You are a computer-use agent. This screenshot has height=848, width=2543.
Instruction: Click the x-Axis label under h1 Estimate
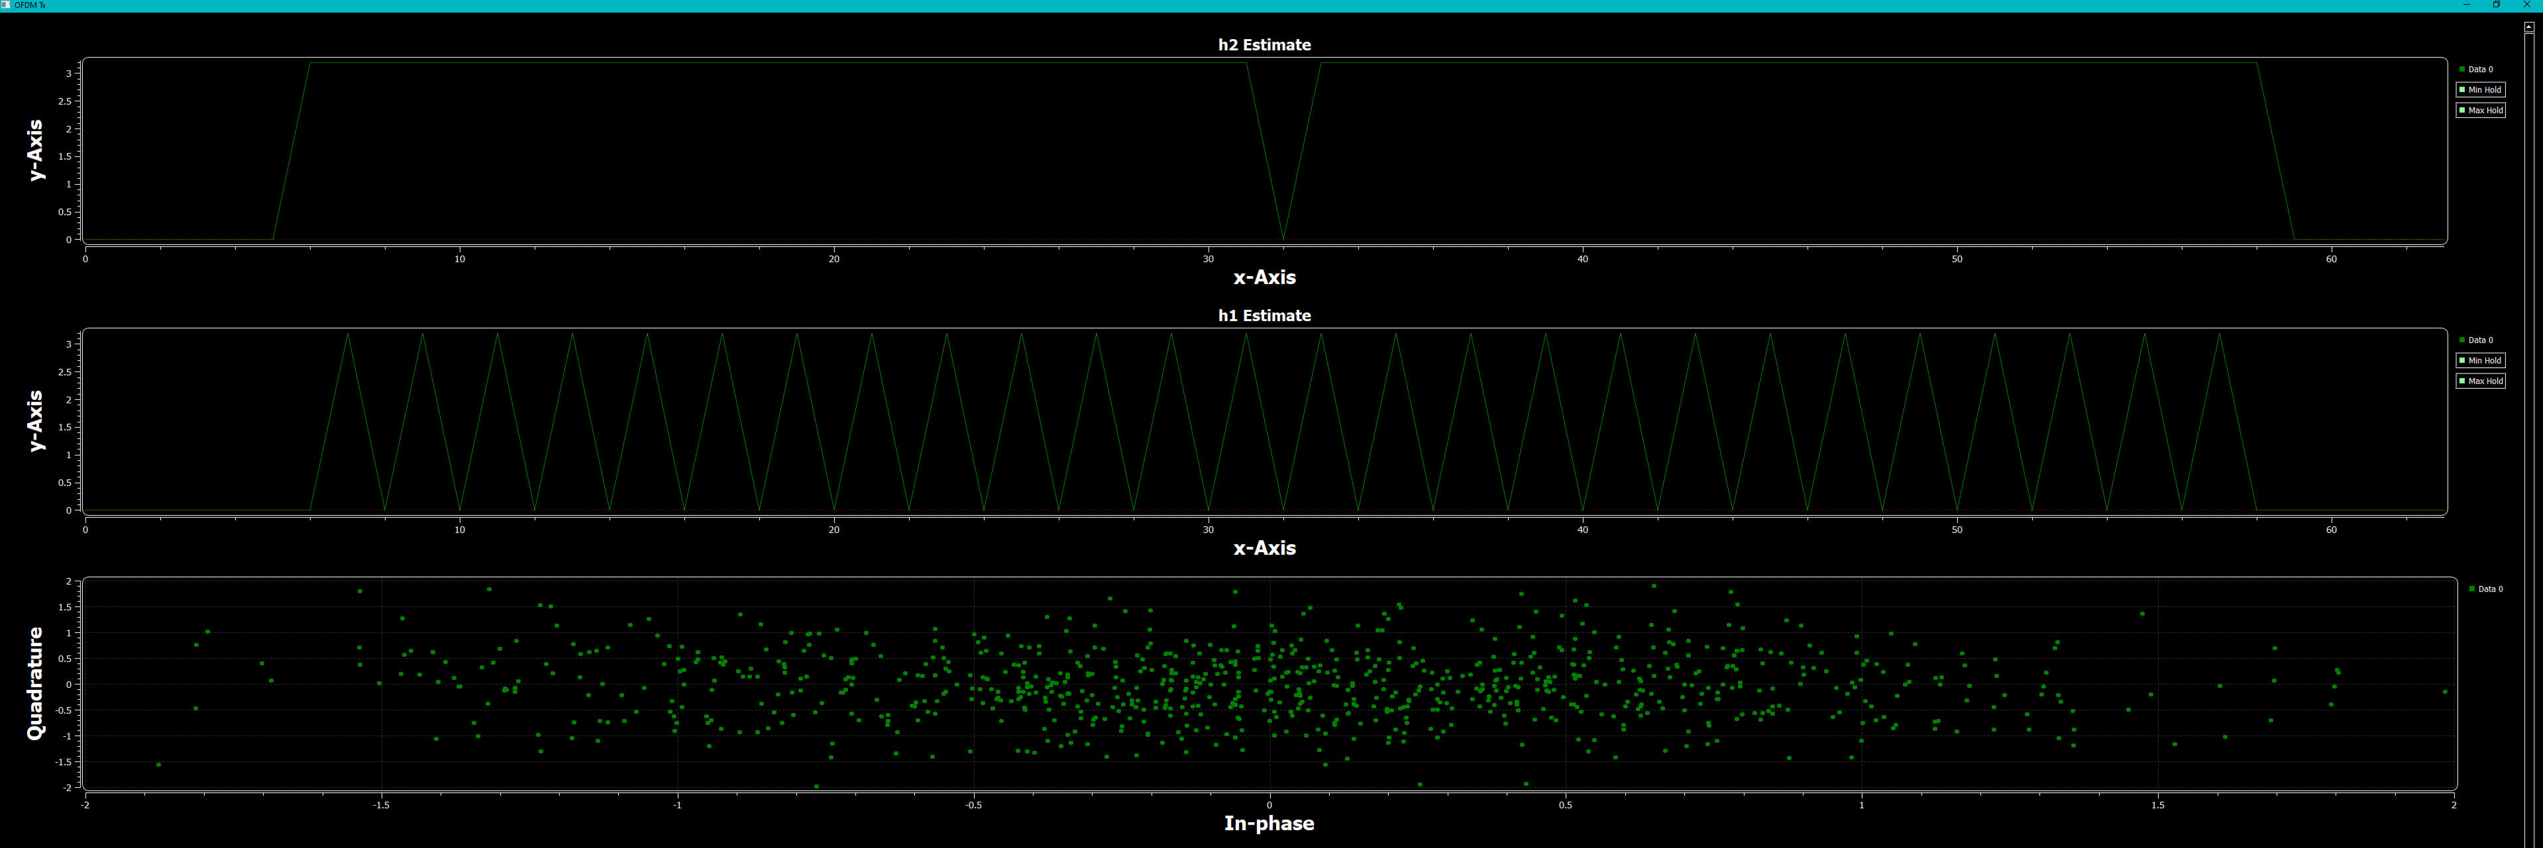tap(1265, 548)
